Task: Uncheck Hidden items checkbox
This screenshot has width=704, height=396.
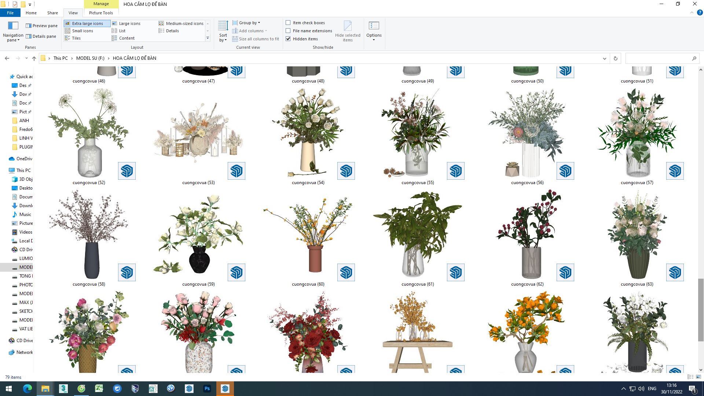Action: [288, 39]
